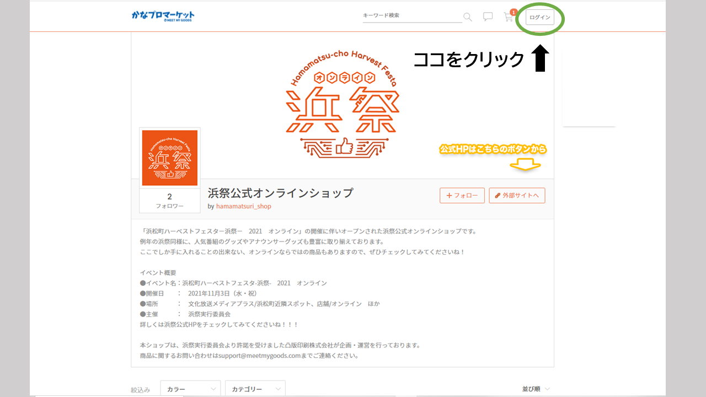The width and height of the screenshot is (706, 397).
Task: Click the かなプロマーケット site logo
Action: [x=163, y=16]
